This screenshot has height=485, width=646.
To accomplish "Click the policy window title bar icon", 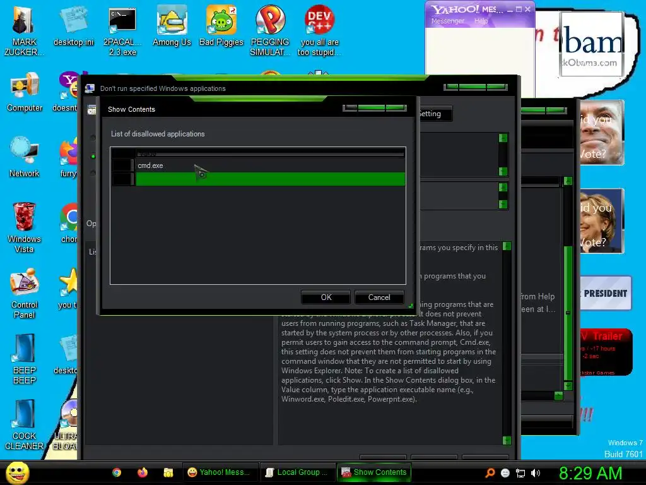I will [x=90, y=88].
